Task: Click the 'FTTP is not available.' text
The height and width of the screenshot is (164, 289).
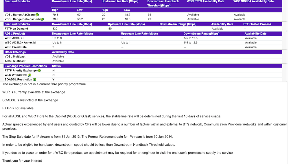Action: point(18,108)
